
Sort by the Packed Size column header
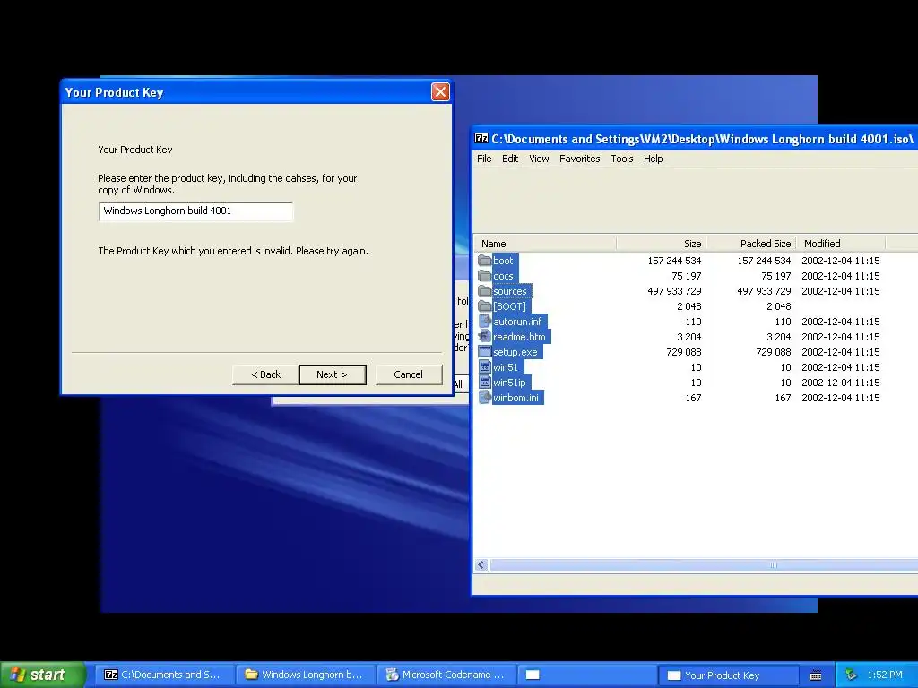(750, 244)
